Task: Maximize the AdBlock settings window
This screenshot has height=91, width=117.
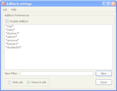Action: tap(109, 4)
